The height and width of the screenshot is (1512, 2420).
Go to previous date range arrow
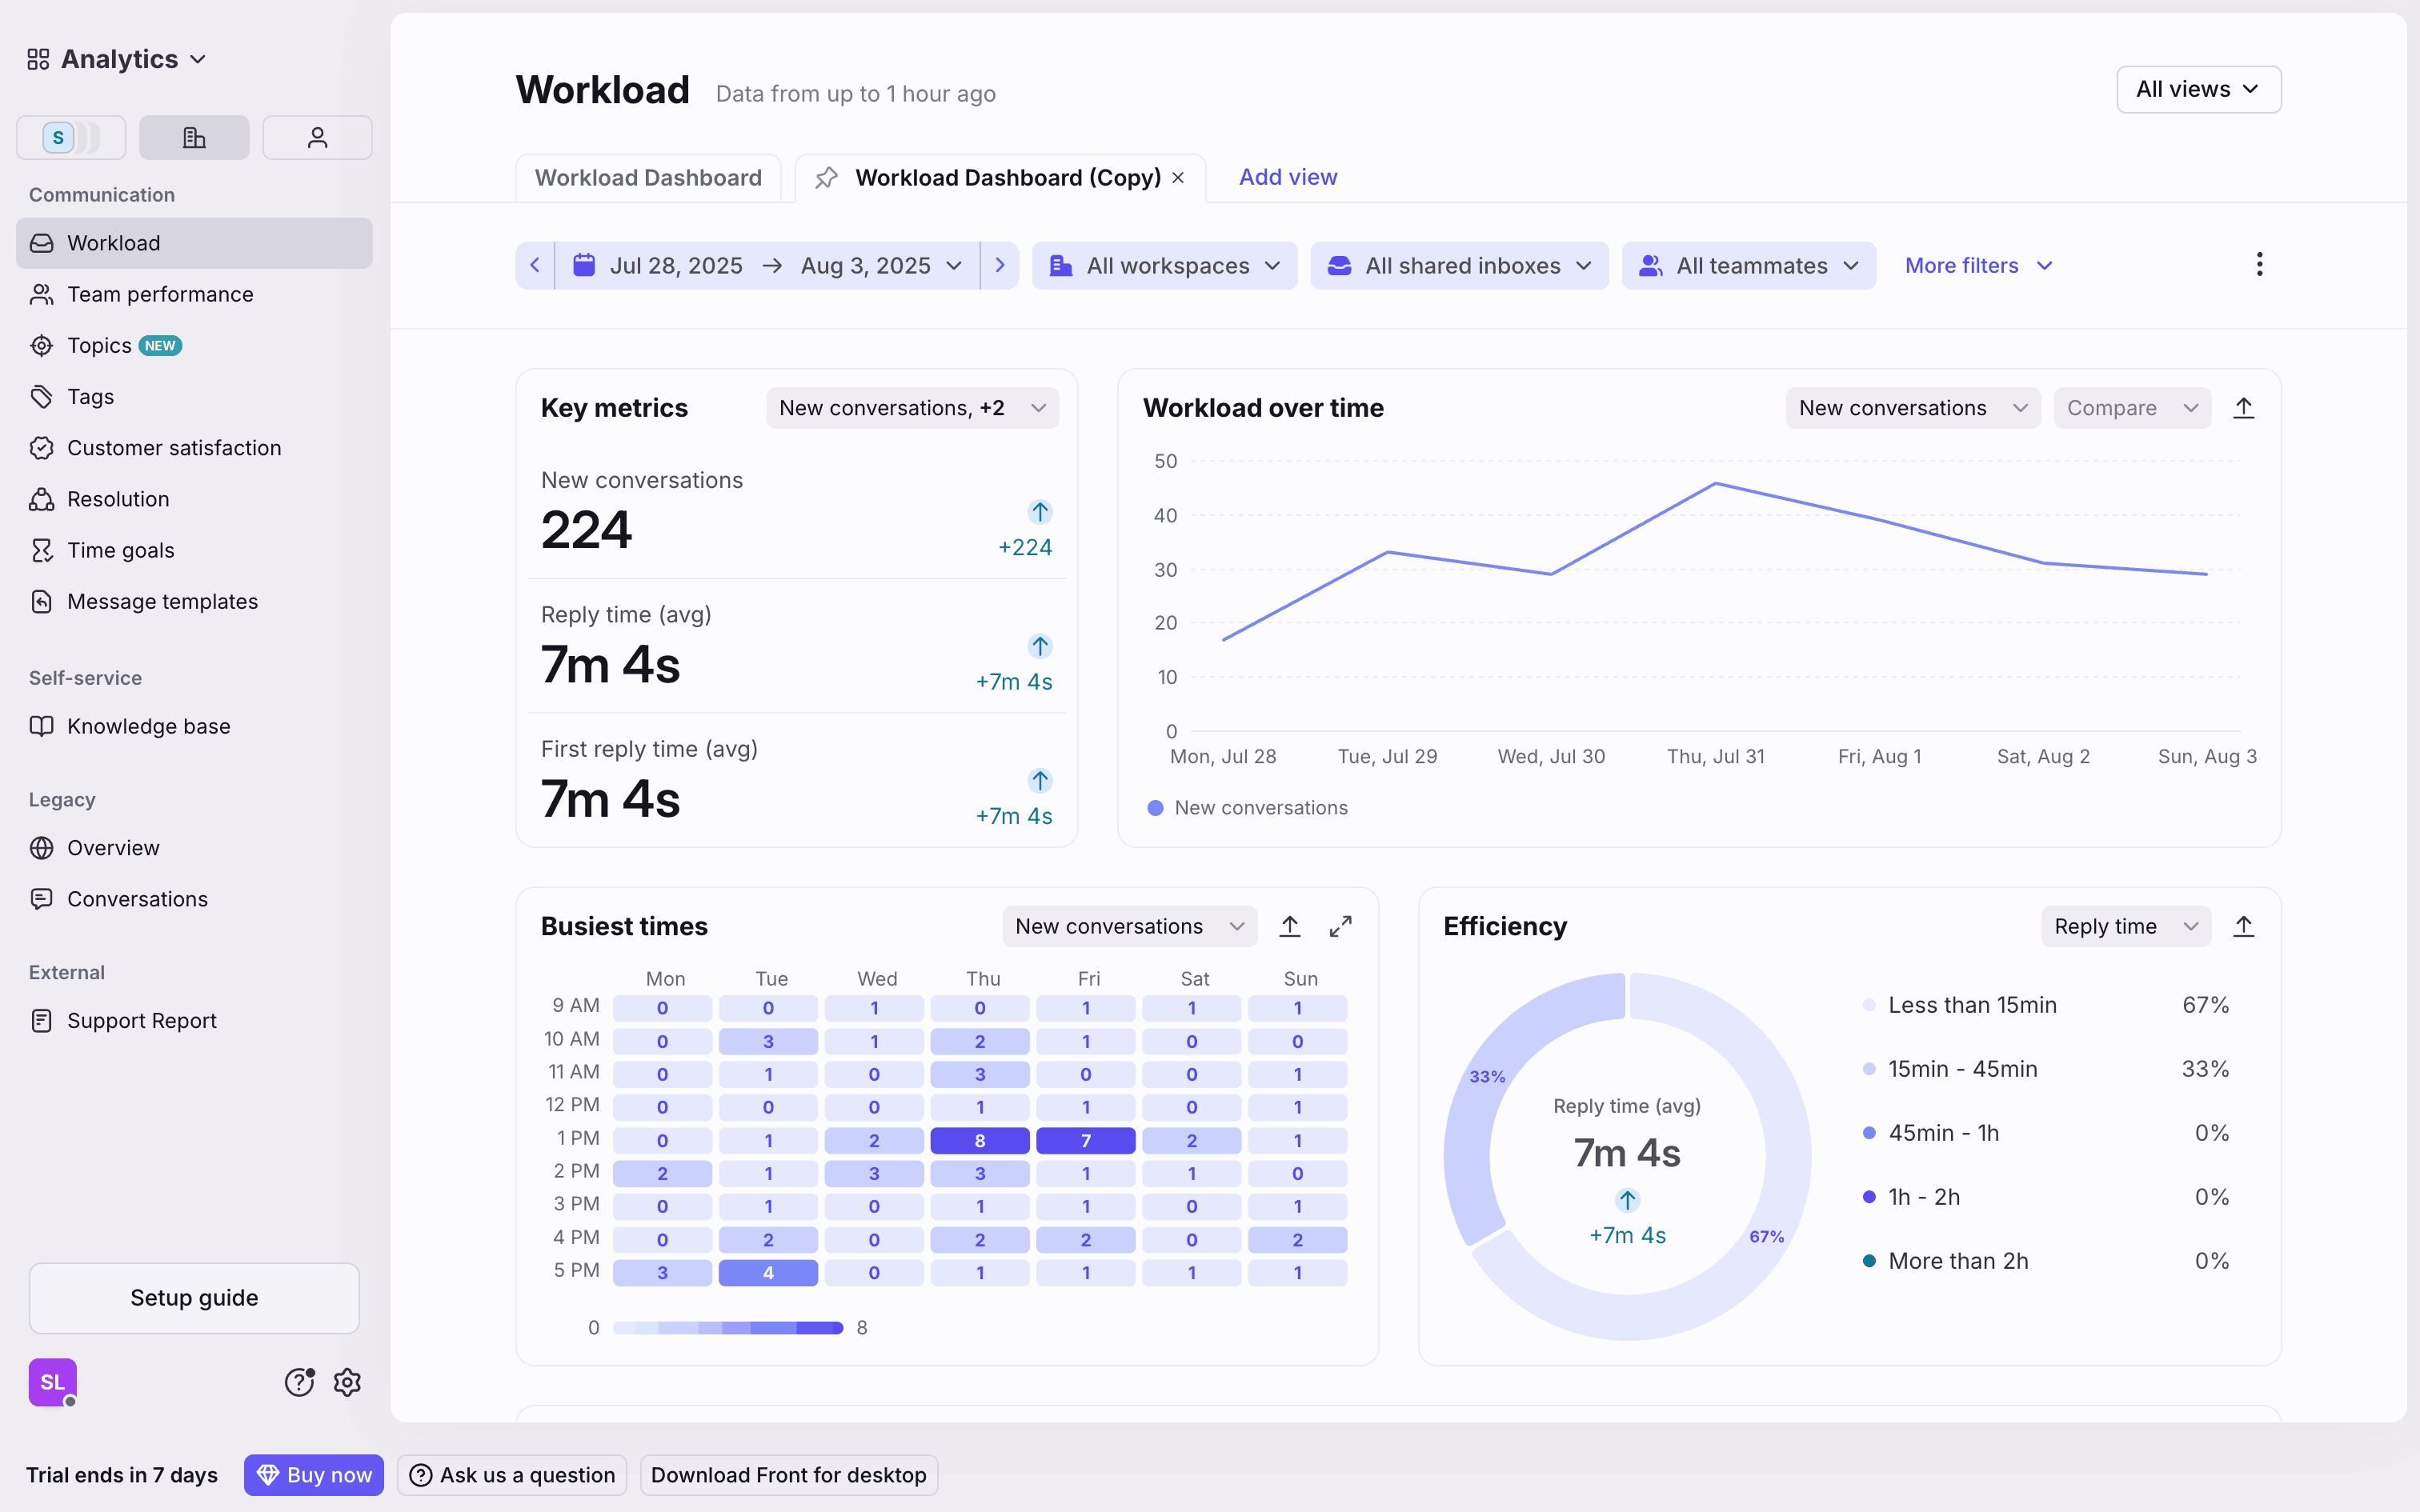coord(535,265)
